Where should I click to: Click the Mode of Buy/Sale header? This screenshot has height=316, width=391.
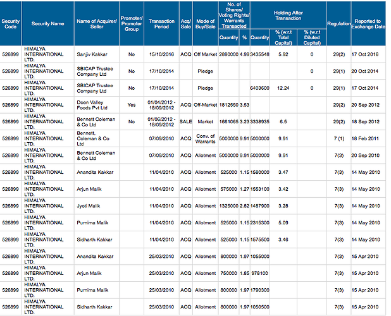[x=205, y=23]
